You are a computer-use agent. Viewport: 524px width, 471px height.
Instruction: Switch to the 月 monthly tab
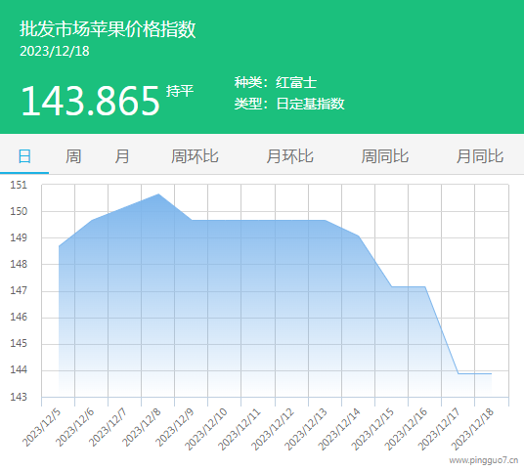click(121, 156)
